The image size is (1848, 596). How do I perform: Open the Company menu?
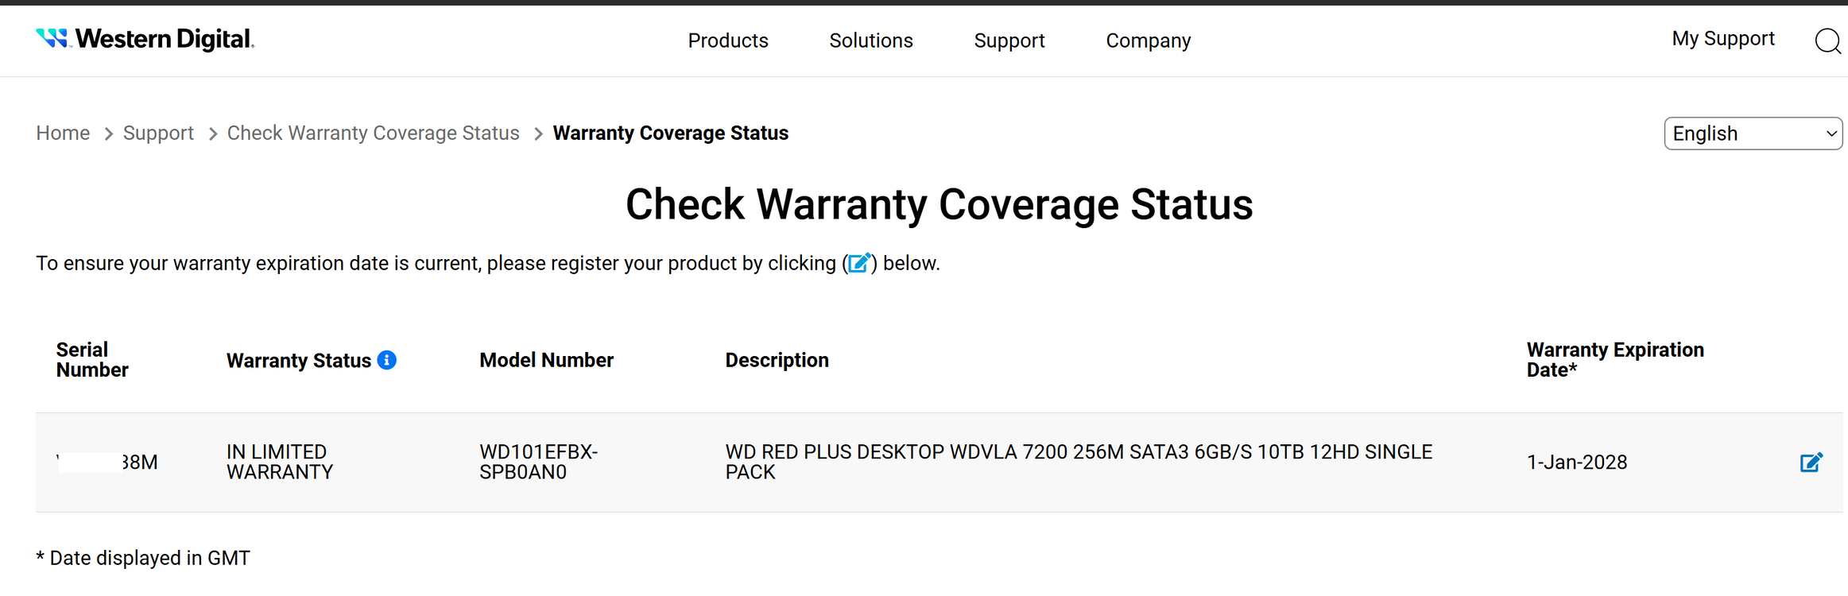[1148, 41]
